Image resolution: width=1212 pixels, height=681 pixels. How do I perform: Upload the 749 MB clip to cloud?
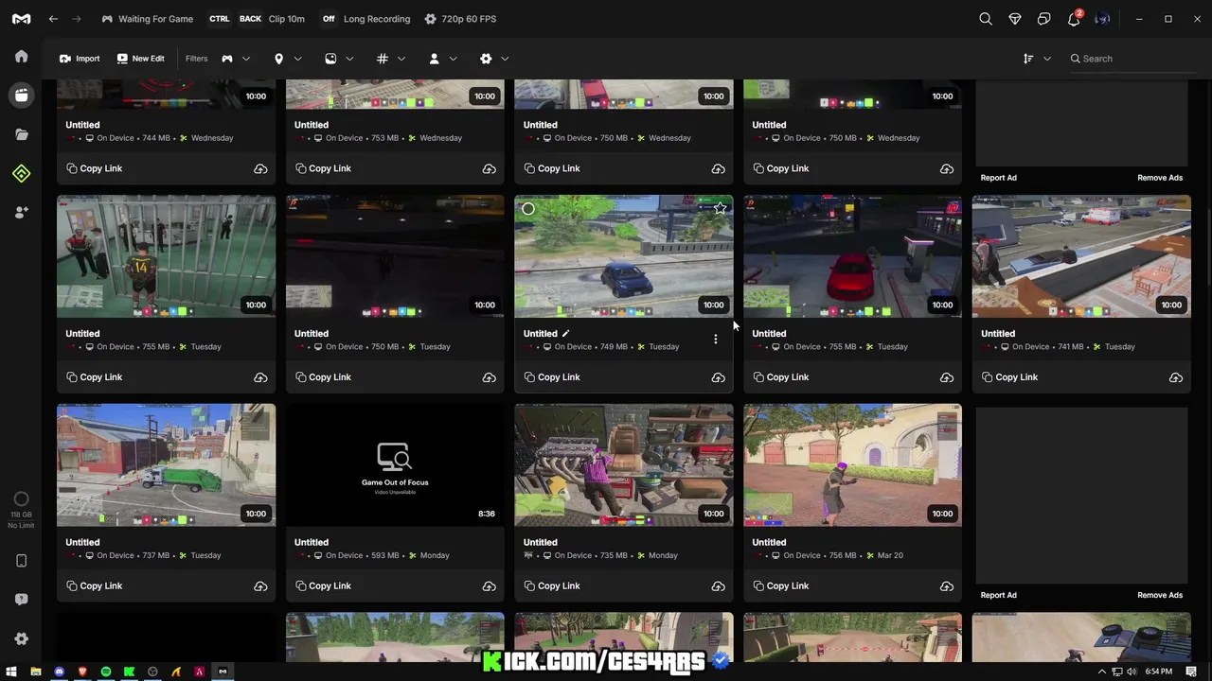pyautogui.click(x=718, y=377)
